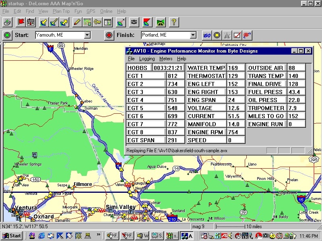Open Map'n'Go Help menu
Screen dimensions: 322x241
(122, 11)
